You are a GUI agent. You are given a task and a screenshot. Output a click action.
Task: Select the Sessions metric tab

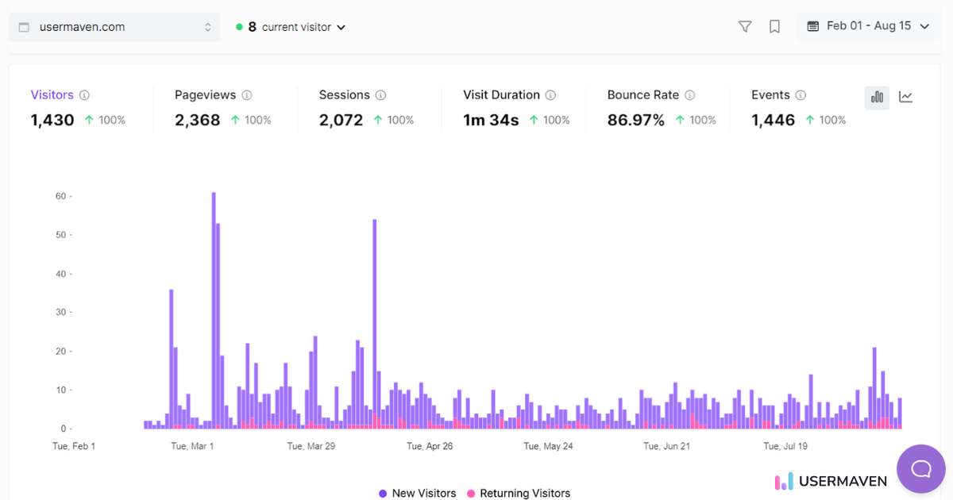tap(344, 95)
